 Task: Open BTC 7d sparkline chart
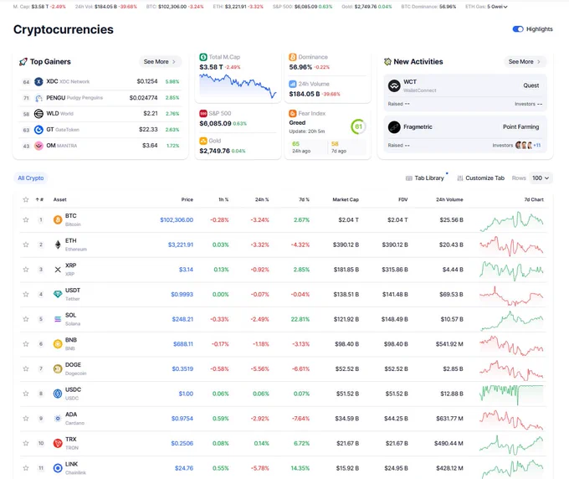coord(511,221)
